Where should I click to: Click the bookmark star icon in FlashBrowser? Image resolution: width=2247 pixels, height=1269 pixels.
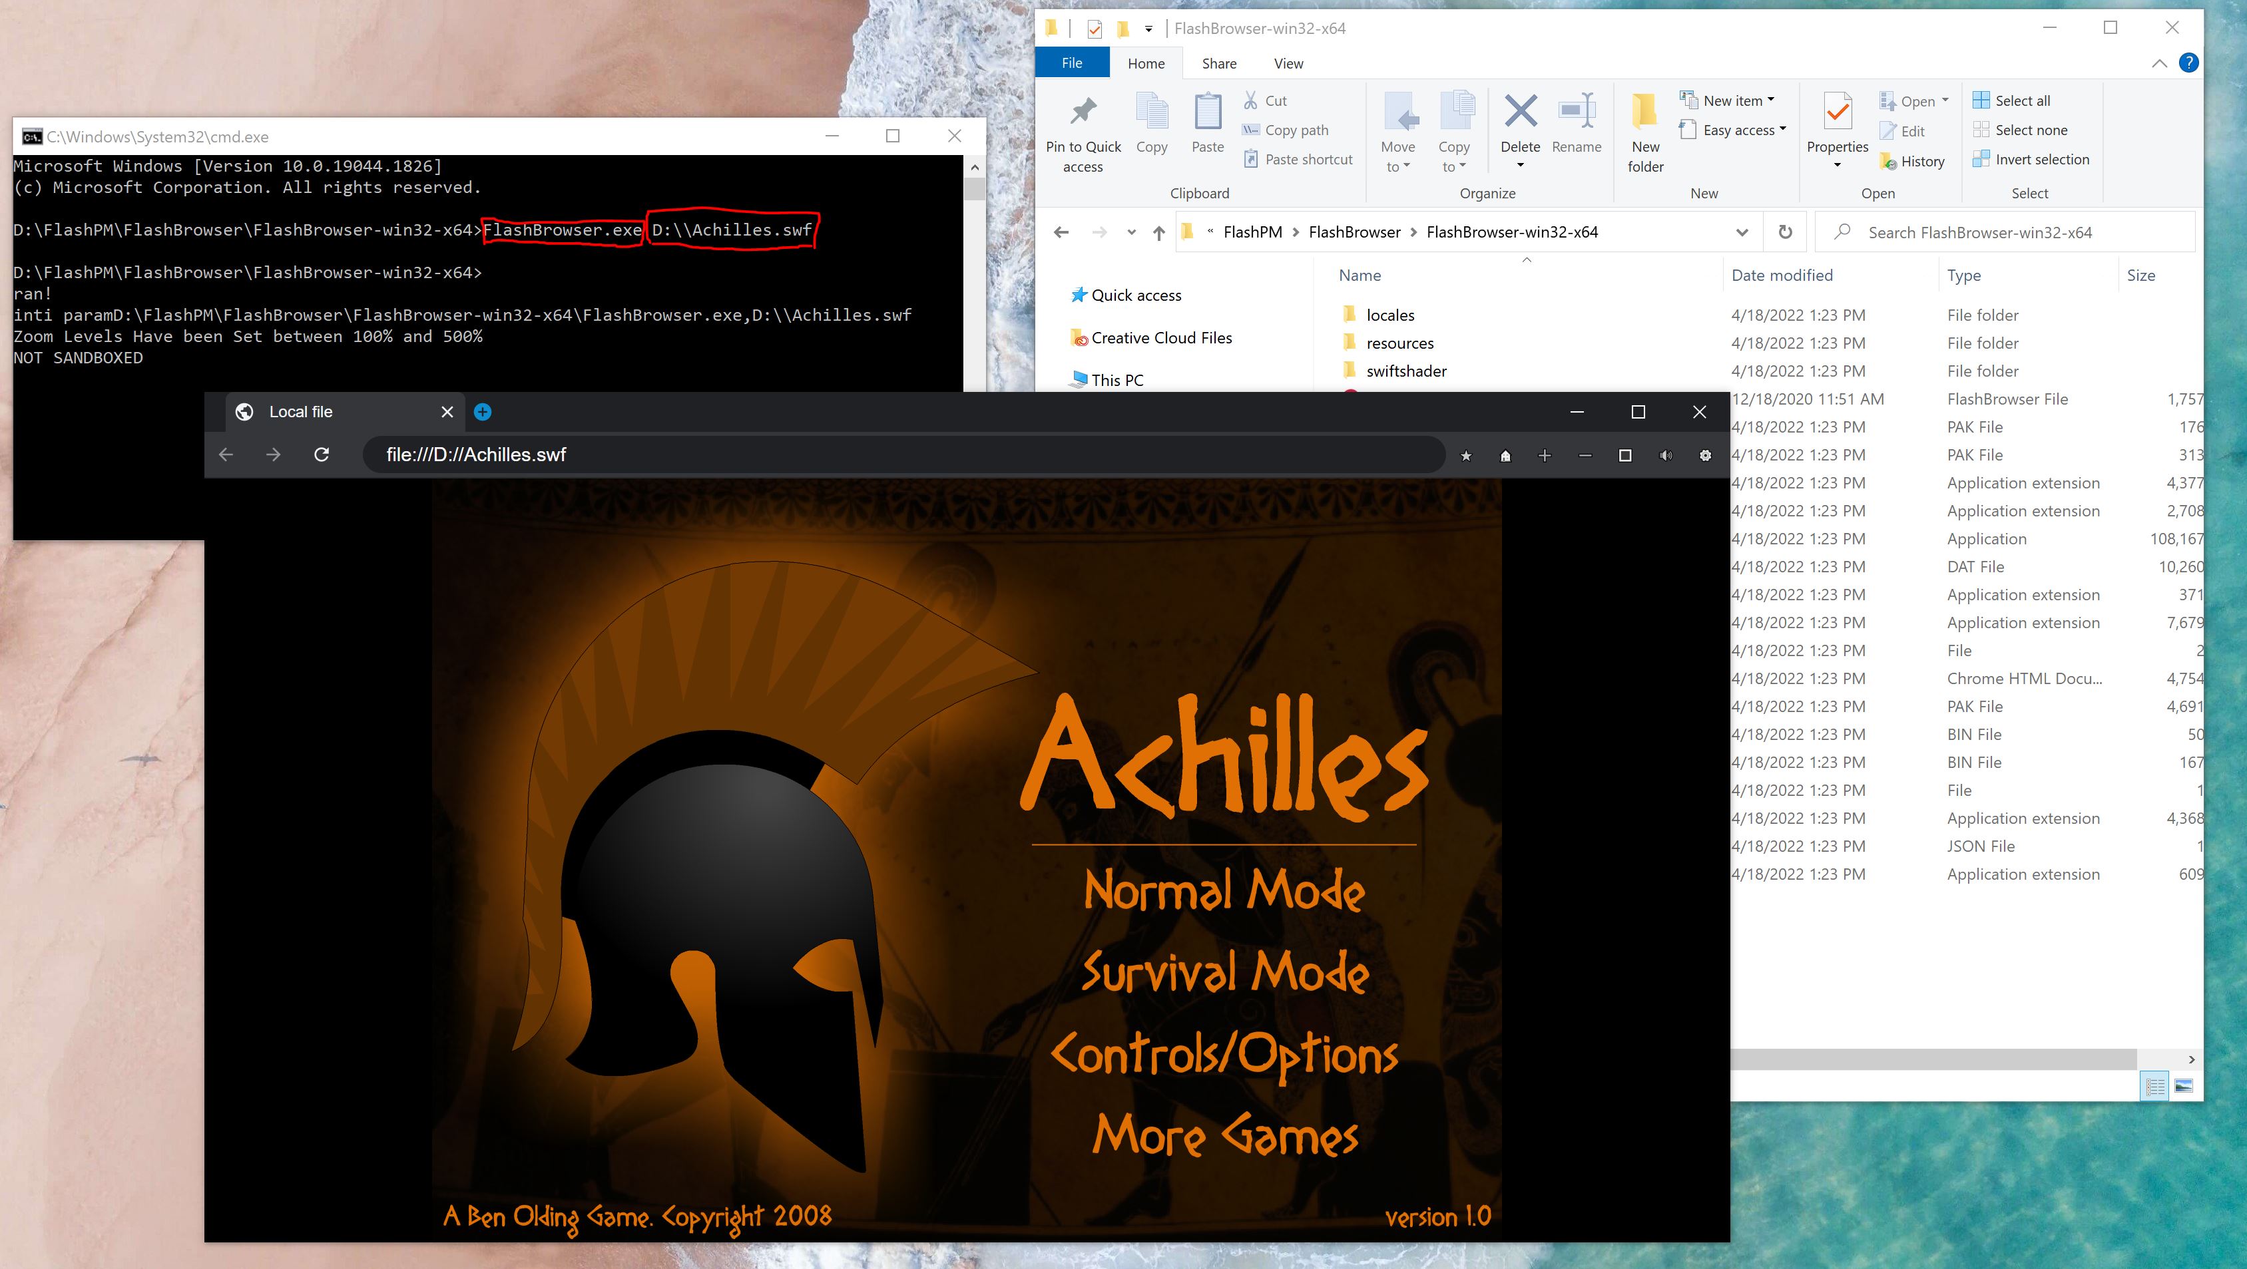[x=1465, y=455]
